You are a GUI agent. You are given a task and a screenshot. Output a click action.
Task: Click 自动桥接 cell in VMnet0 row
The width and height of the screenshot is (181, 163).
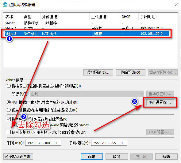click(x=49, y=23)
